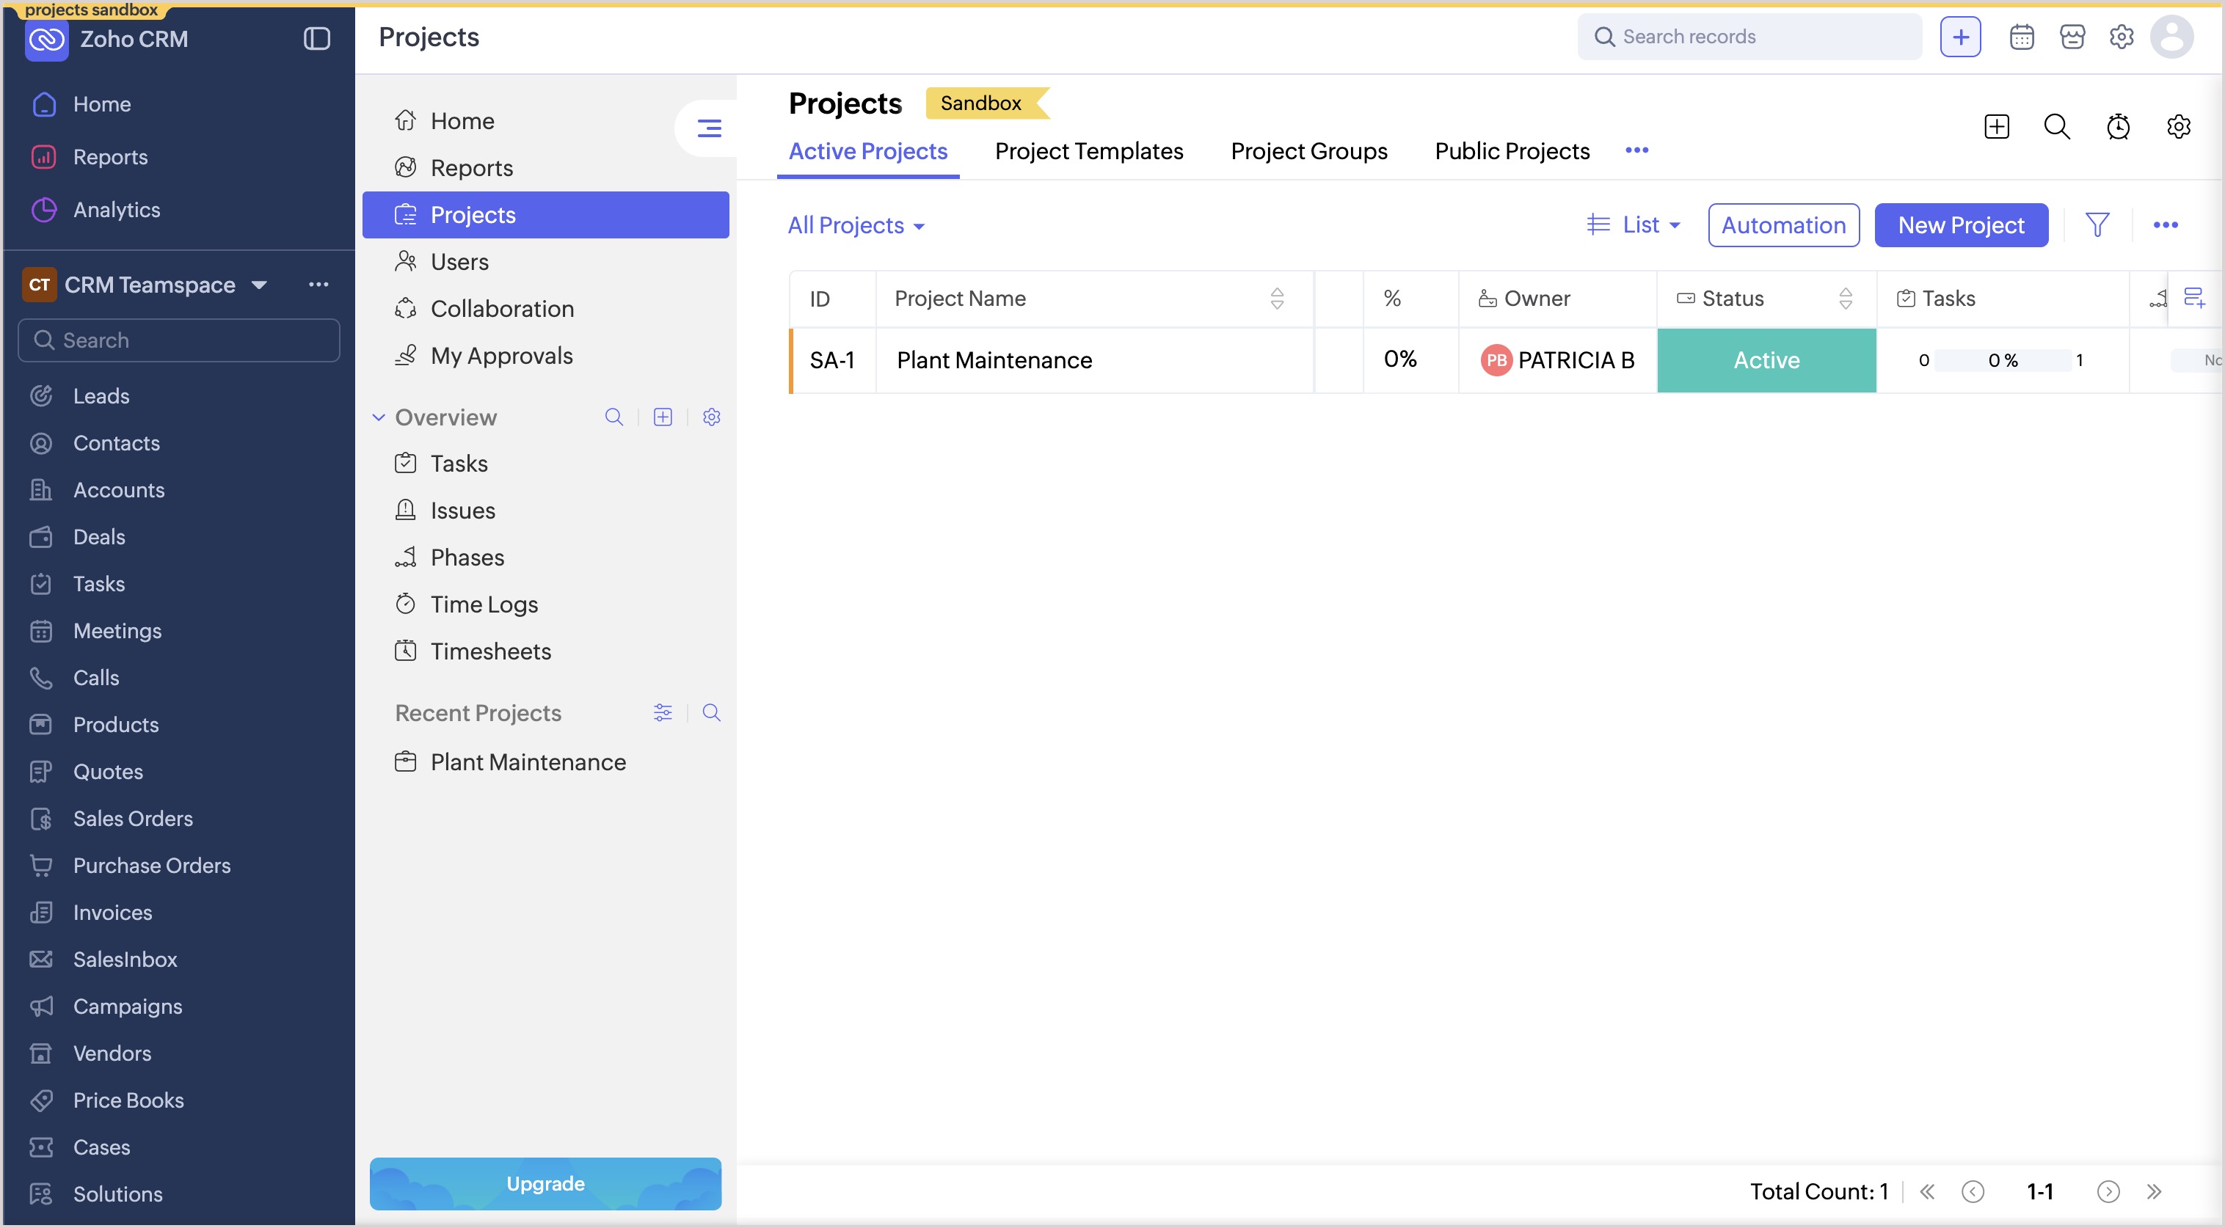Click the Zoho CRM logo icon
This screenshot has width=2225, height=1228.
47,40
